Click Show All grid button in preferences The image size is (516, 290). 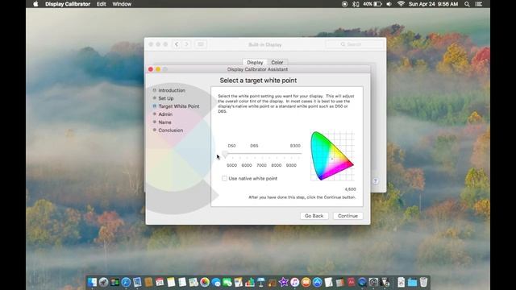pos(201,44)
